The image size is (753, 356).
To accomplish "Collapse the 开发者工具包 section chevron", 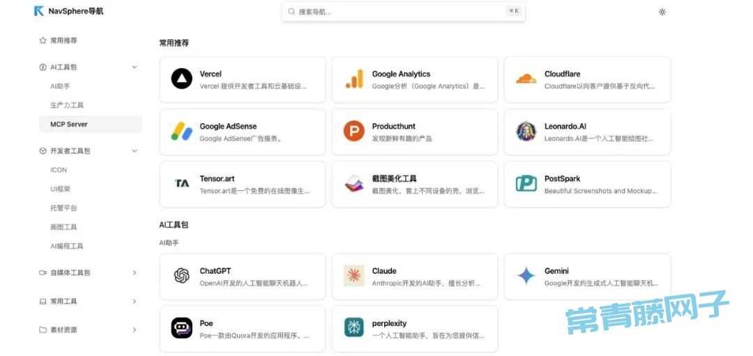I will pyautogui.click(x=135, y=151).
